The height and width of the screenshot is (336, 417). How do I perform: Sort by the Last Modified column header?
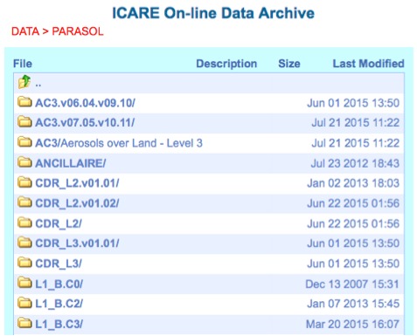point(368,64)
